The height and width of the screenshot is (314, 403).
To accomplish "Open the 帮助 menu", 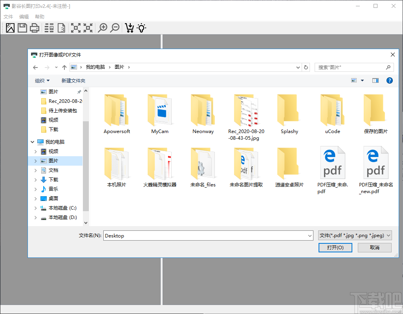I will [39, 16].
